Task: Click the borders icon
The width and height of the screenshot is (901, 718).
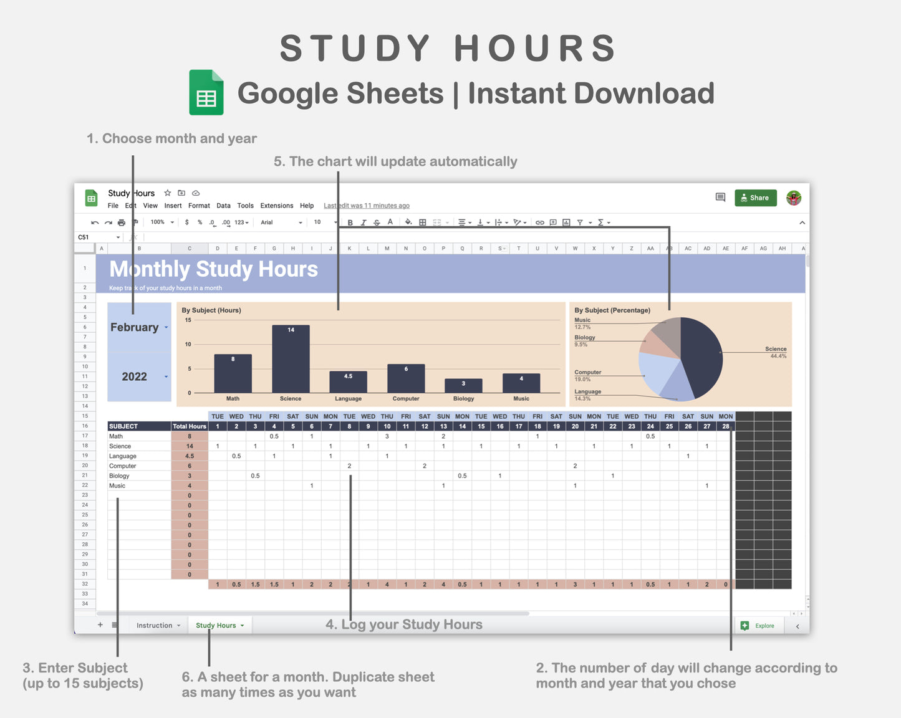Action: click(x=423, y=223)
